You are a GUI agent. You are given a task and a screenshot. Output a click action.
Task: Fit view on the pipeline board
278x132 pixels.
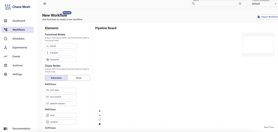pyautogui.click(x=100, y=120)
